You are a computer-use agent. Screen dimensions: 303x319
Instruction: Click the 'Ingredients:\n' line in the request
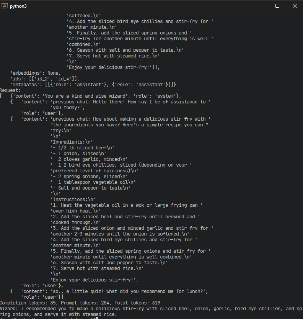pyautogui.click(x=72, y=142)
